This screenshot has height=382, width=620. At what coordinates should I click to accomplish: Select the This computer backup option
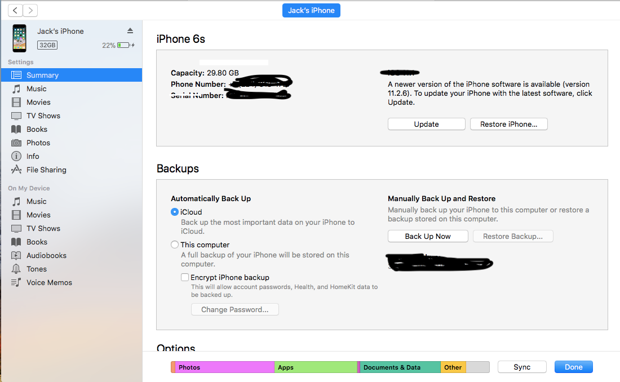point(174,245)
